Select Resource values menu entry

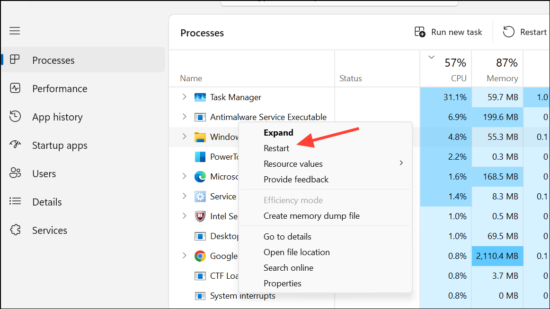[293, 164]
